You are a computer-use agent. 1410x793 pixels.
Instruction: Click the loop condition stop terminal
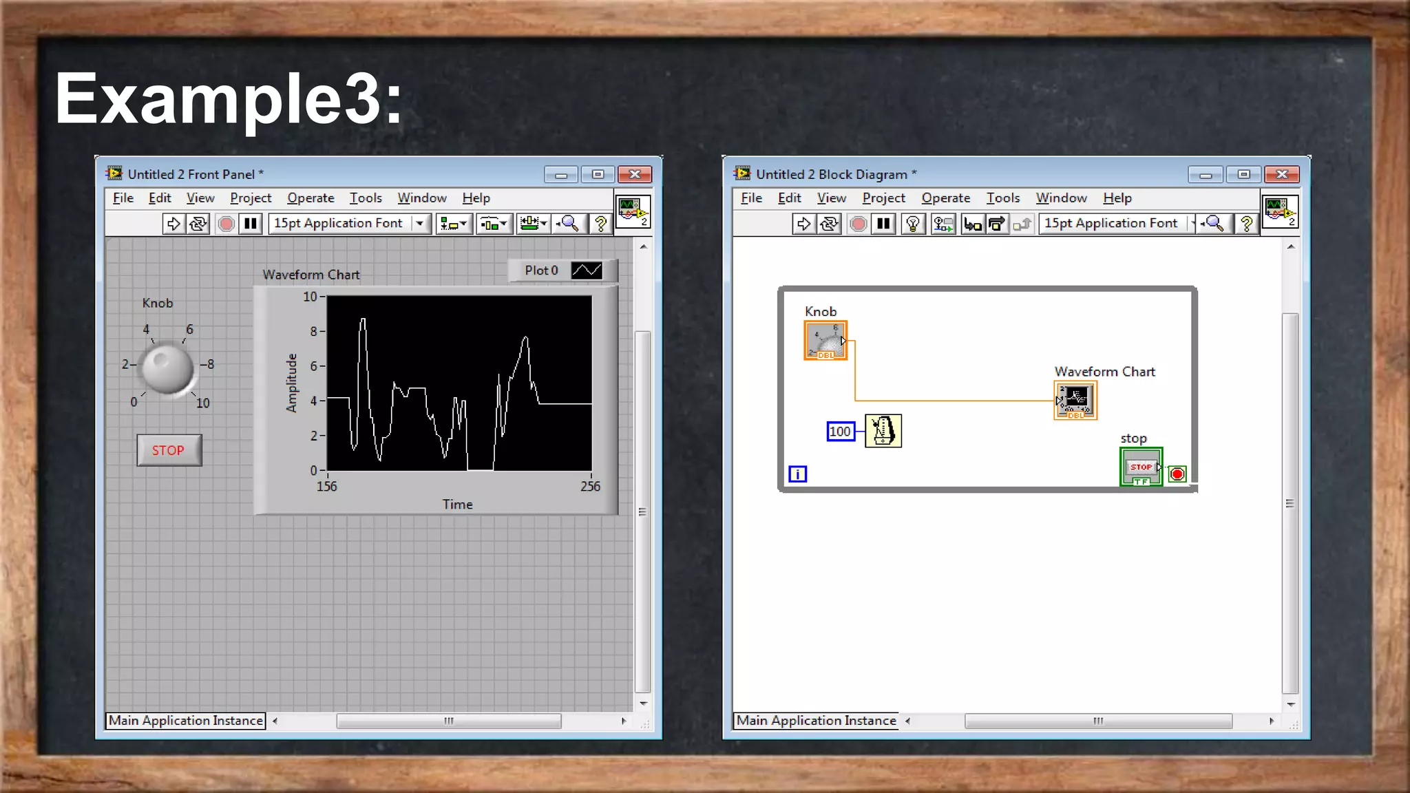(1177, 474)
